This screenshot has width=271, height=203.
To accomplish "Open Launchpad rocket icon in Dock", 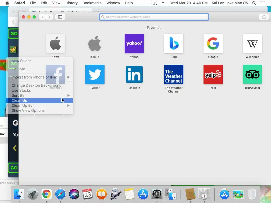I will coord(33,194).
